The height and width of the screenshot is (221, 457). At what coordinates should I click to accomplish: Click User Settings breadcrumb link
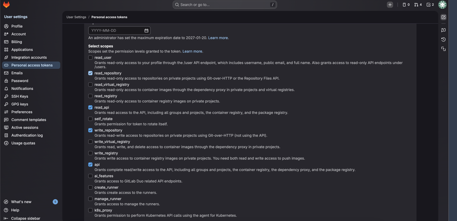tap(76, 17)
